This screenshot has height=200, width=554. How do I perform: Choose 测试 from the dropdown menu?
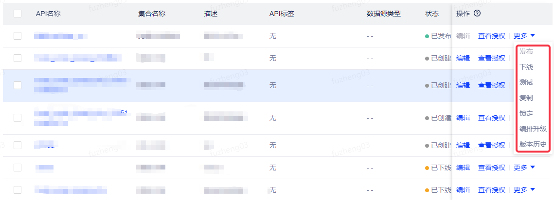point(526,83)
